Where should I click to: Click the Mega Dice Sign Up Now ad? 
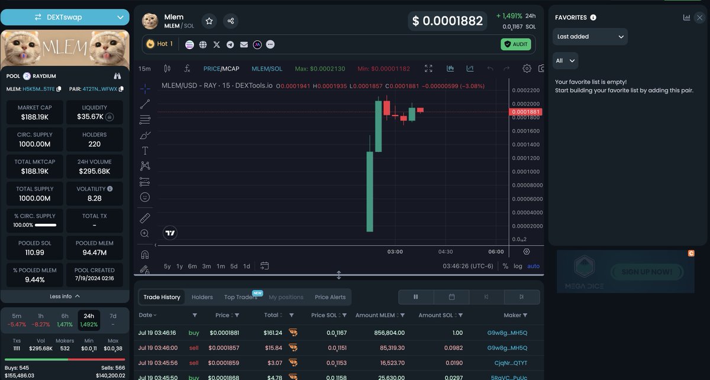tap(625, 272)
